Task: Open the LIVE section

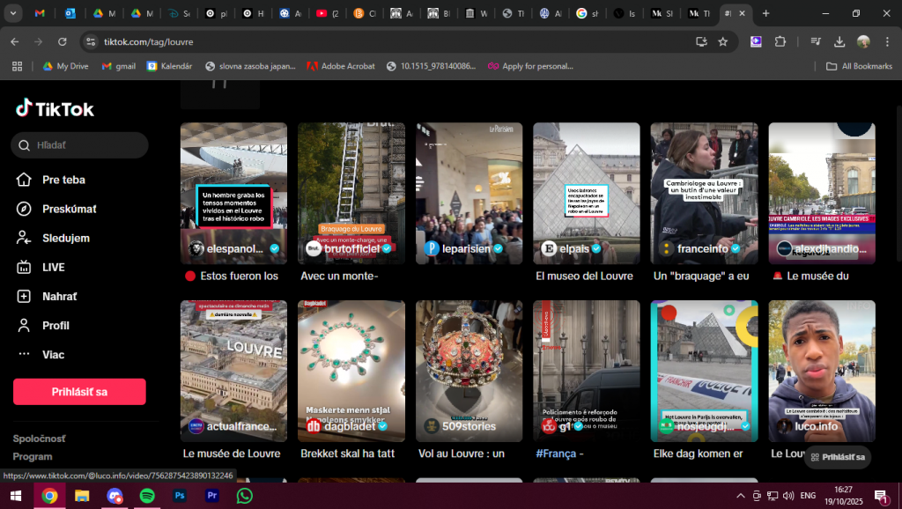Action: pyautogui.click(x=53, y=267)
